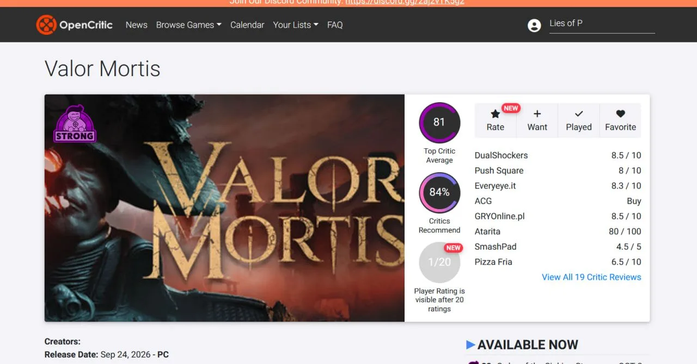Click the 80 / 100 Atarita score
This screenshot has width=697, height=364.
coord(625,231)
